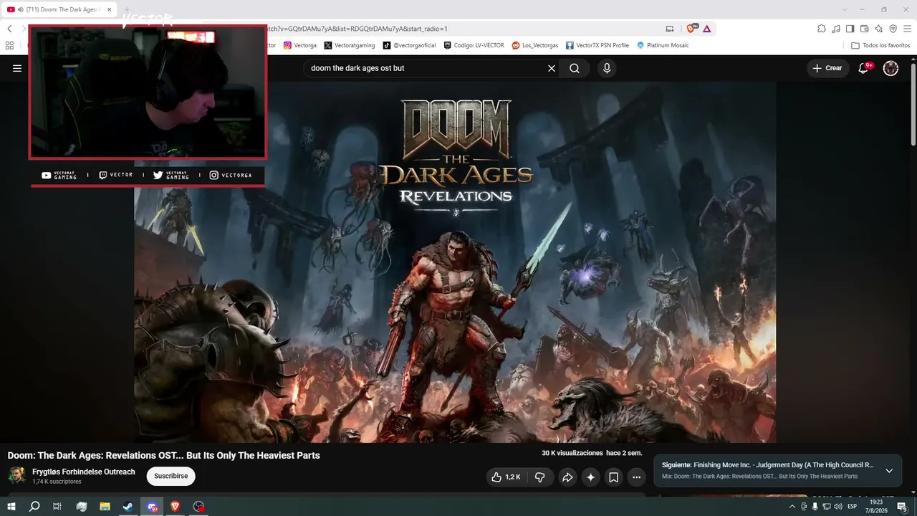Viewport: 917px width, 516px height.
Task: Open Codigo: LV-VECTOR bookmark
Action: coord(474,45)
